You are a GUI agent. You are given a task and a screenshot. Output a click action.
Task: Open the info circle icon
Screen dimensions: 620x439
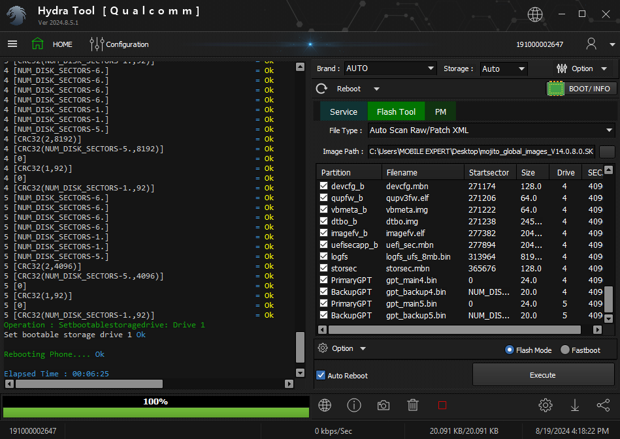click(x=354, y=405)
